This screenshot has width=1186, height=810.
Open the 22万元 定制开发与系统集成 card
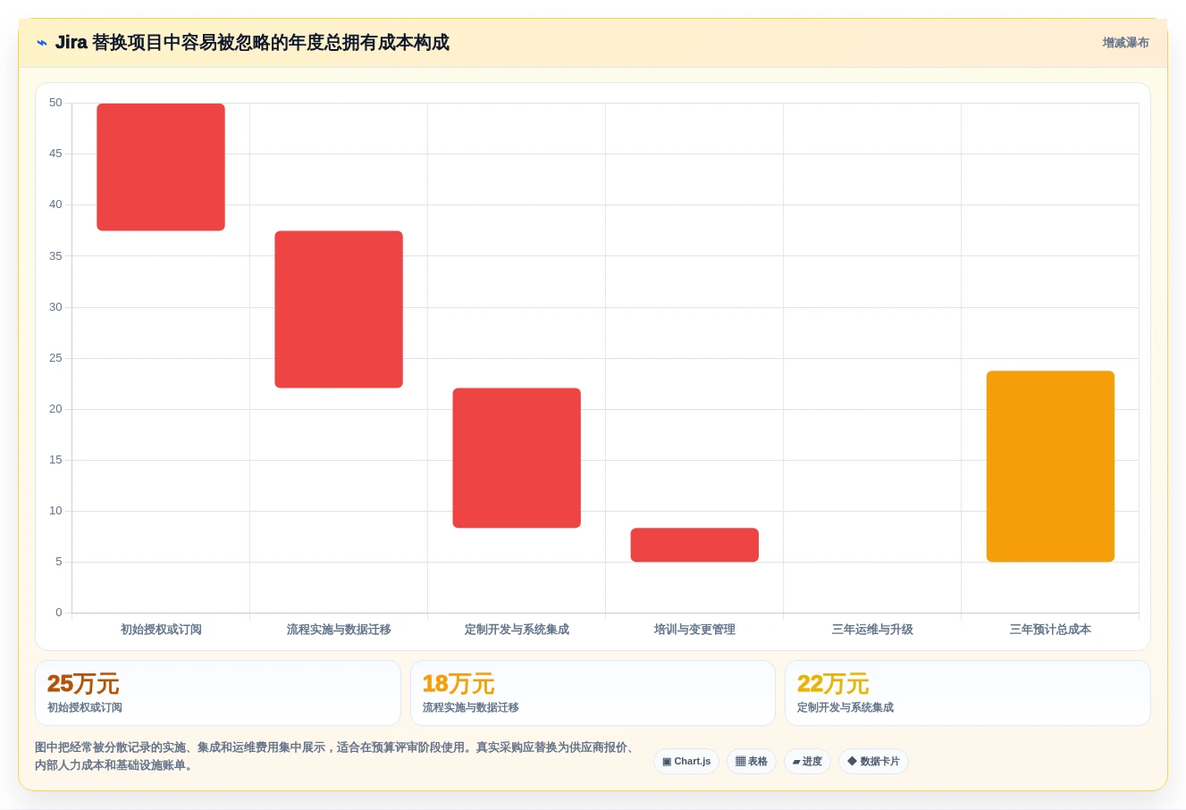click(967, 693)
